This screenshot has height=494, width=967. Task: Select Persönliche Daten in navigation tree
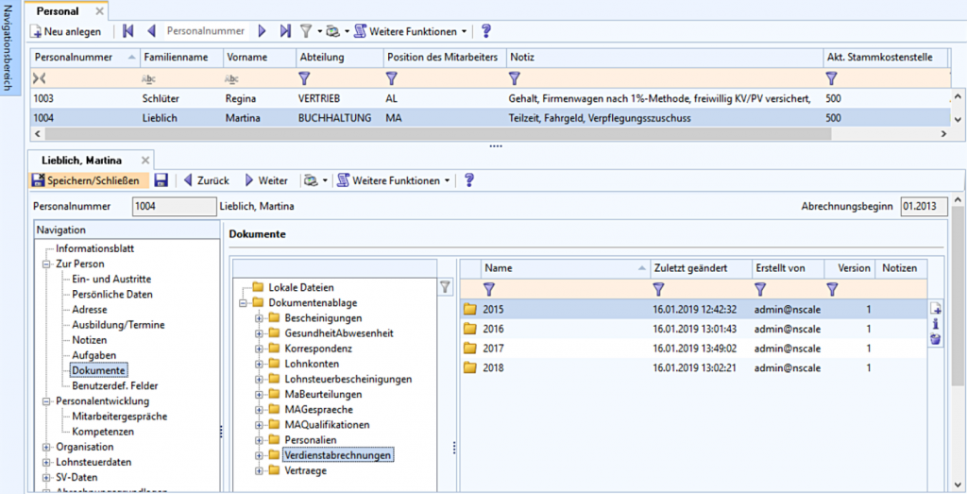[x=112, y=295]
